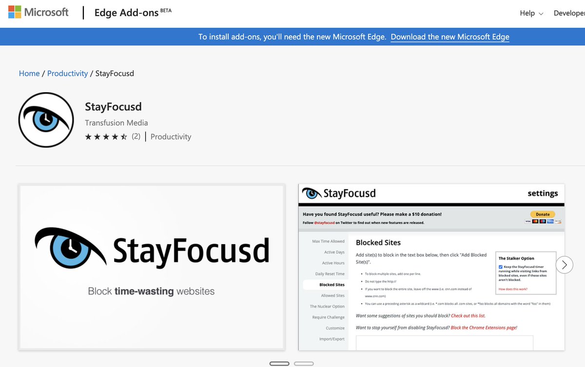585x367 pixels.
Task: Click the 'settings' heading in the screenshot
Action: pos(543,193)
